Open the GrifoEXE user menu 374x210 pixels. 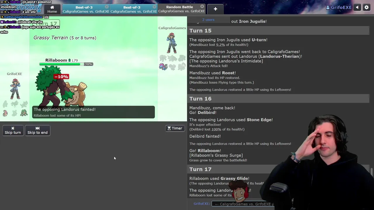coord(339,8)
